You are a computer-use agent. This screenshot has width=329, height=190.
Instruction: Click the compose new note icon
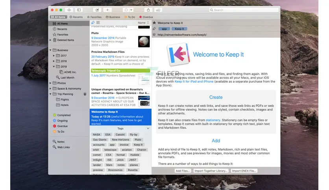point(97,10)
